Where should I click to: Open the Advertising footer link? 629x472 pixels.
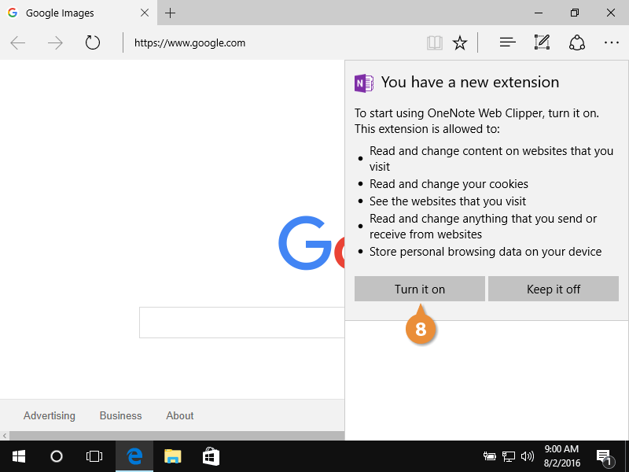50,415
